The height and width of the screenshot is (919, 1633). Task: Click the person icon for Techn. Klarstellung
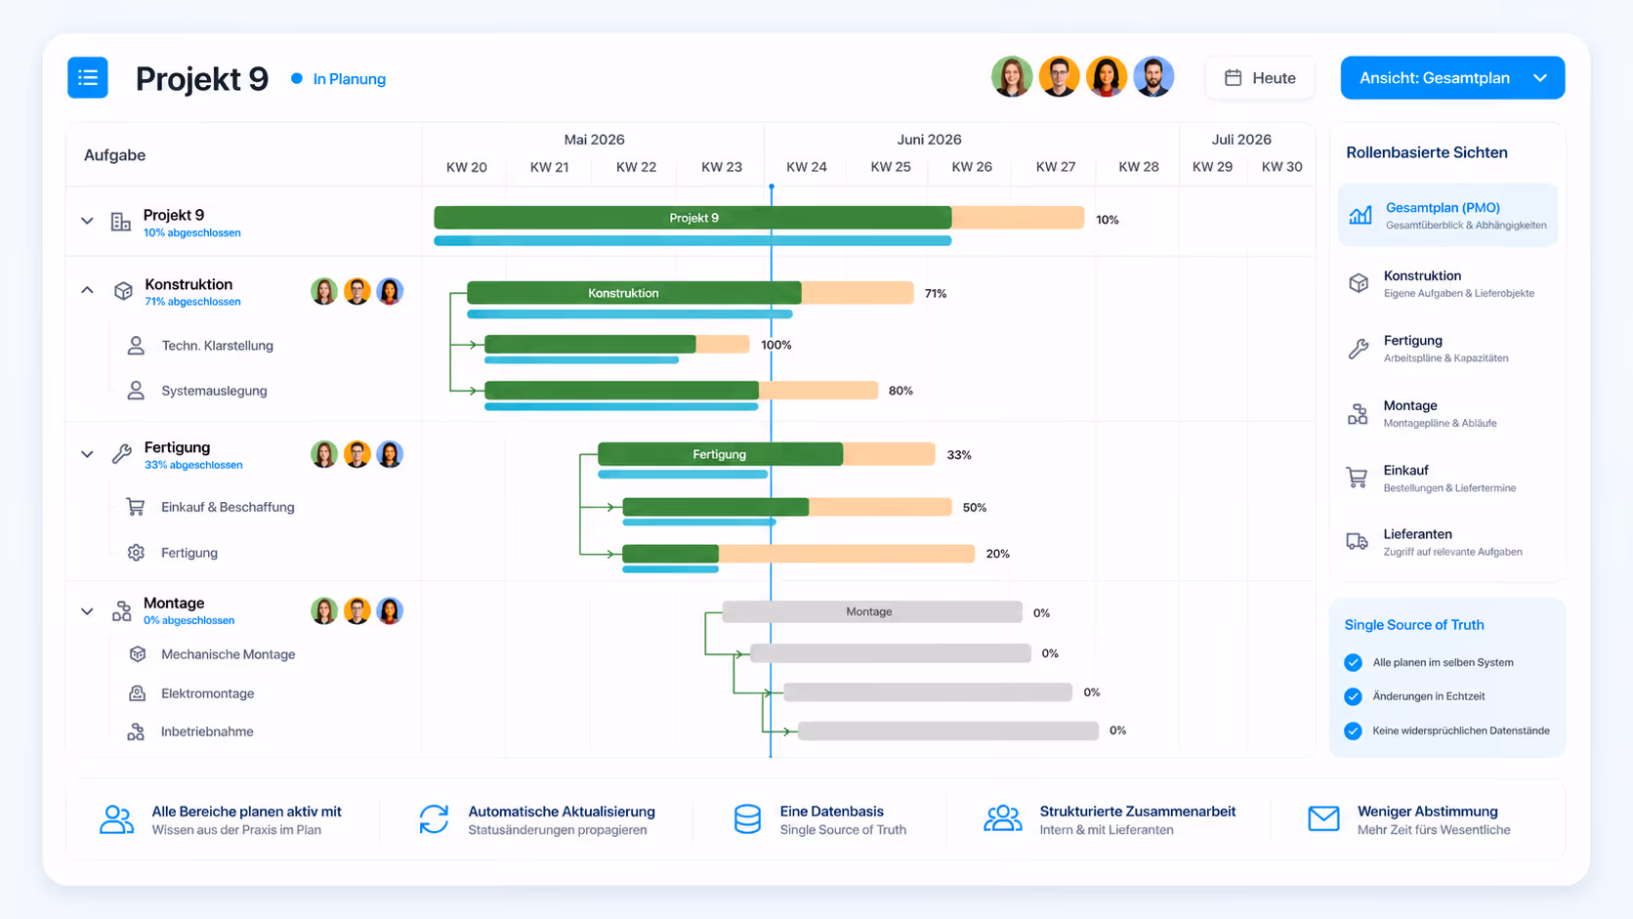click(136, 346)
